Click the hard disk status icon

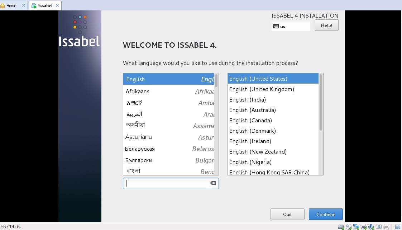(341, 227)
